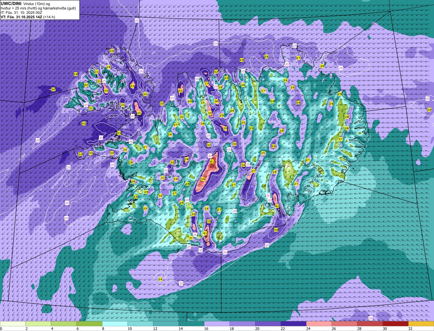Click color bar tick label 18

coord(232,329)
